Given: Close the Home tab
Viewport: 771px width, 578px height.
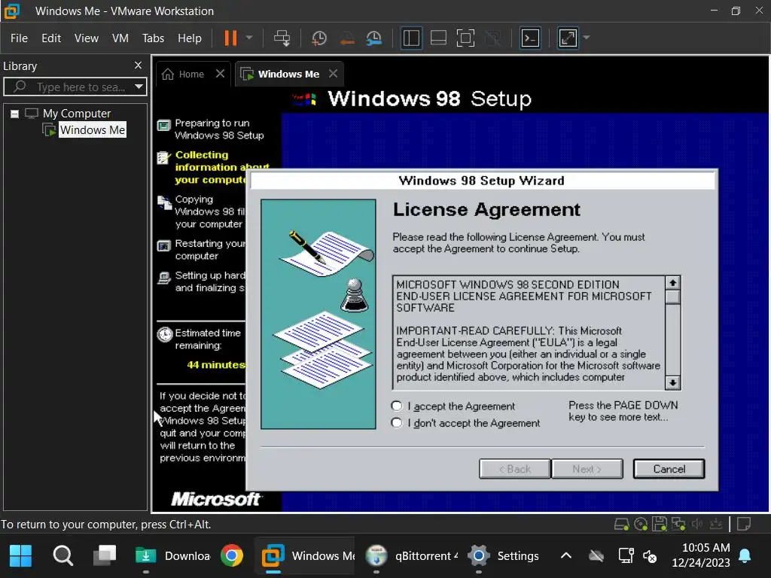Looking at the screenshot, I should pos(220,74).
